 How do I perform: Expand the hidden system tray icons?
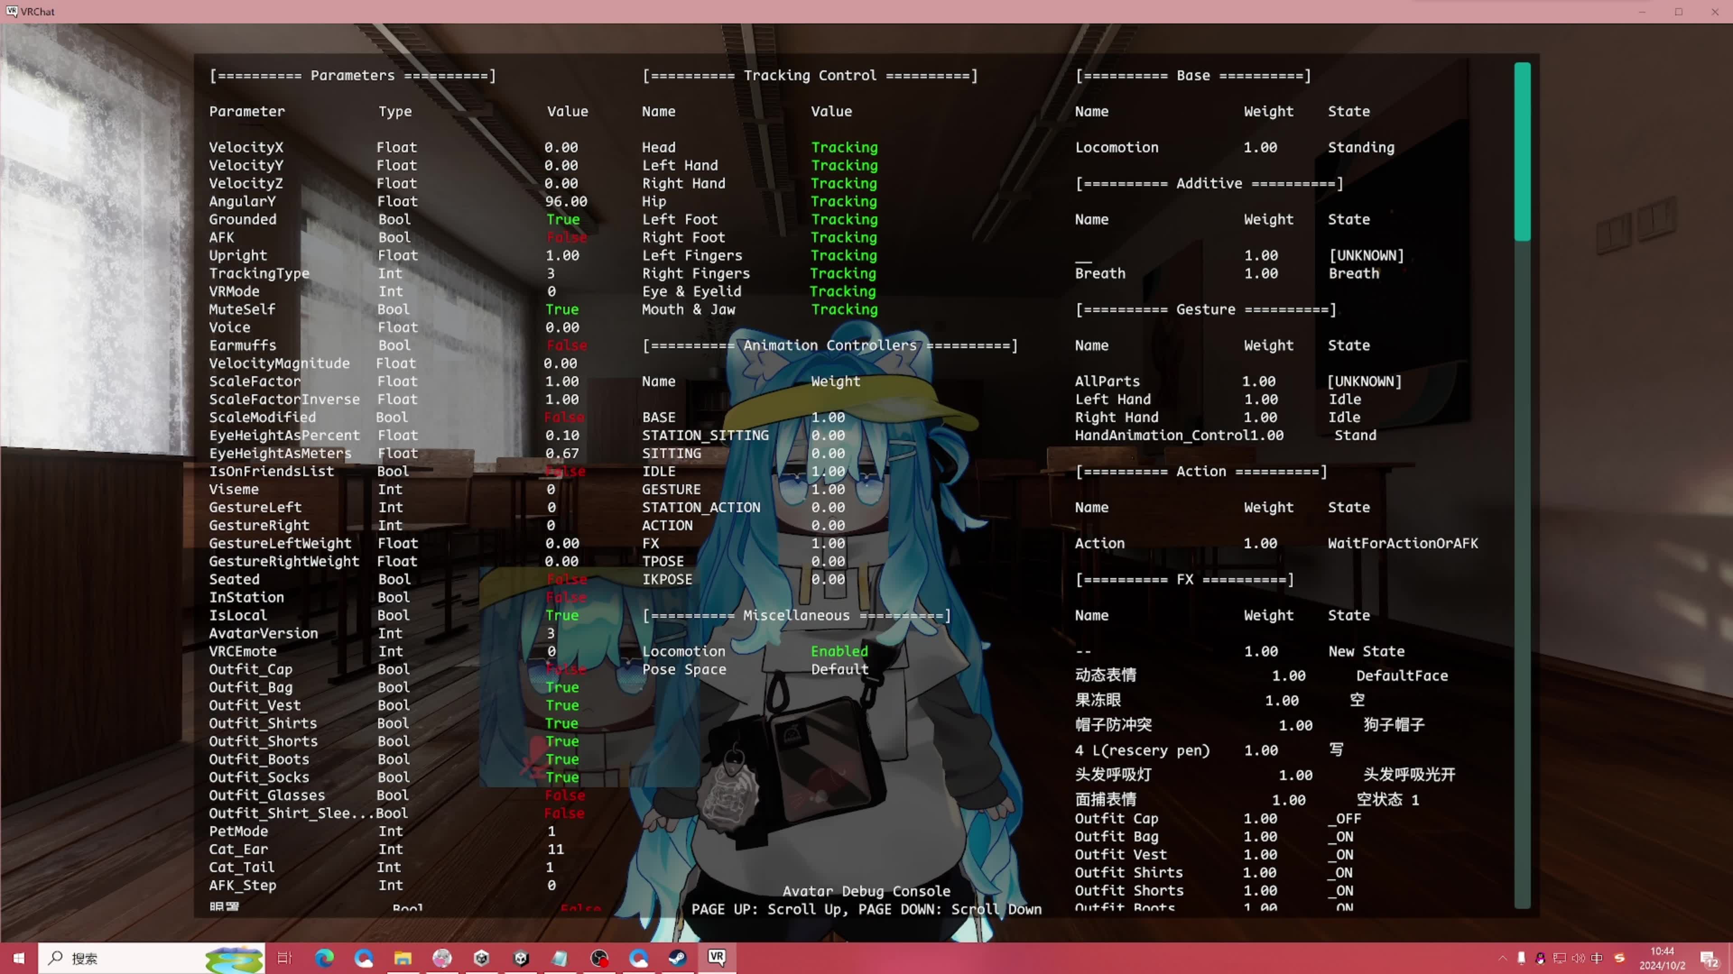pyautogui.click(x=1503, y=958)
